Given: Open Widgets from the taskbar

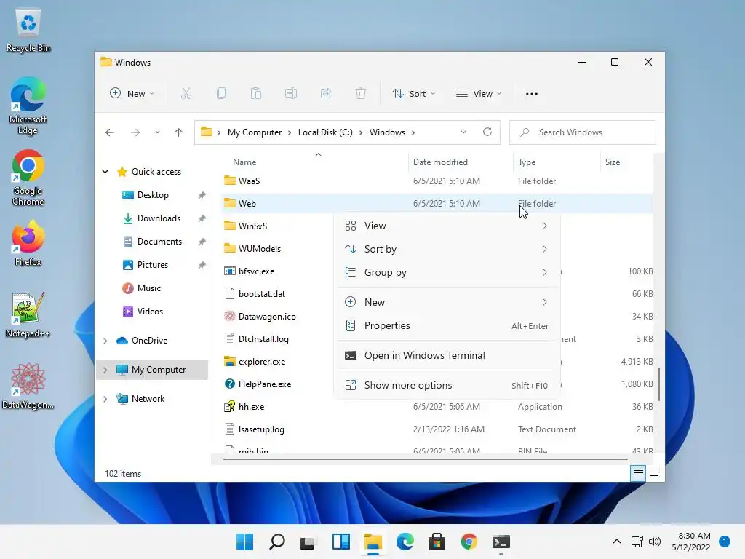Looking at the screenshot, I should (341, 542).
